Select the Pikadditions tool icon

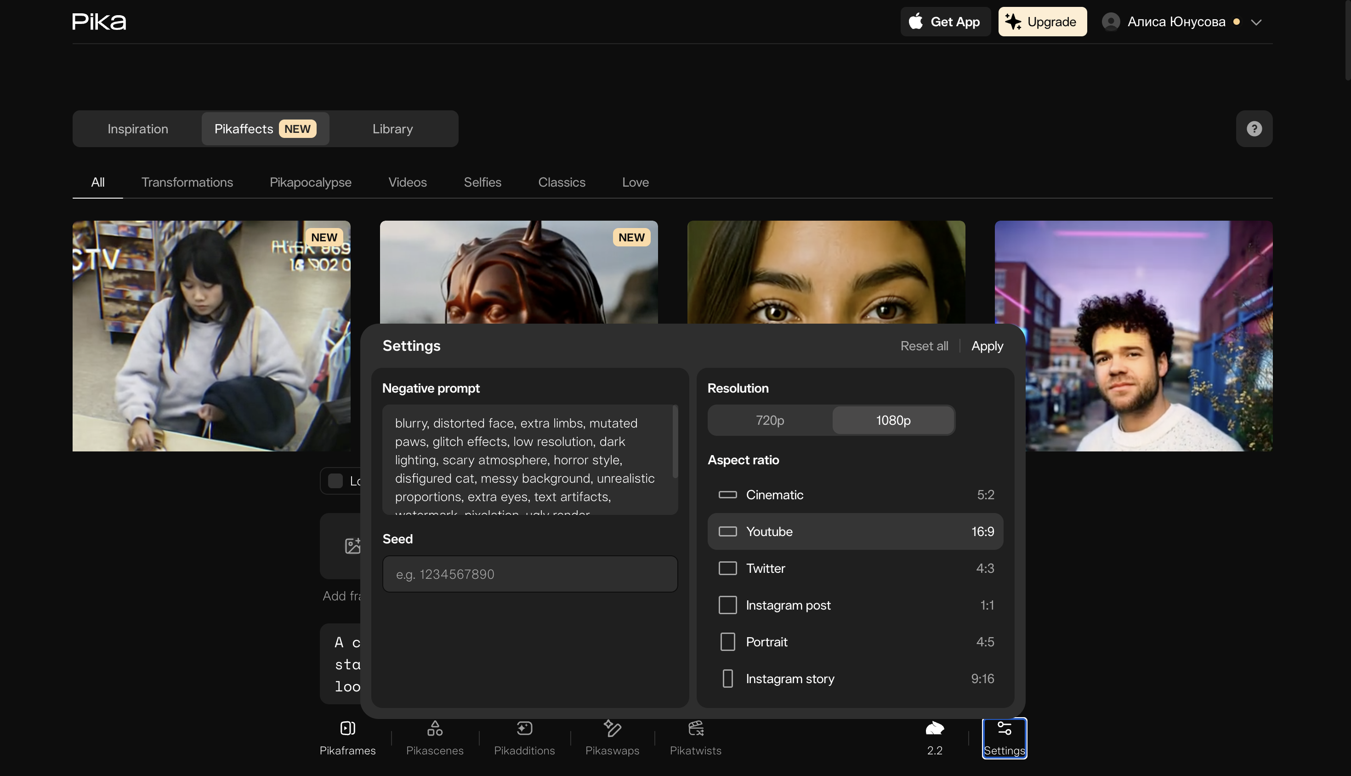click(524, 728)
